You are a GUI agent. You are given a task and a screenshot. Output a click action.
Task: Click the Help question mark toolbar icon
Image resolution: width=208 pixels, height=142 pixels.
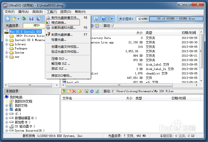(x=103, y=19)
